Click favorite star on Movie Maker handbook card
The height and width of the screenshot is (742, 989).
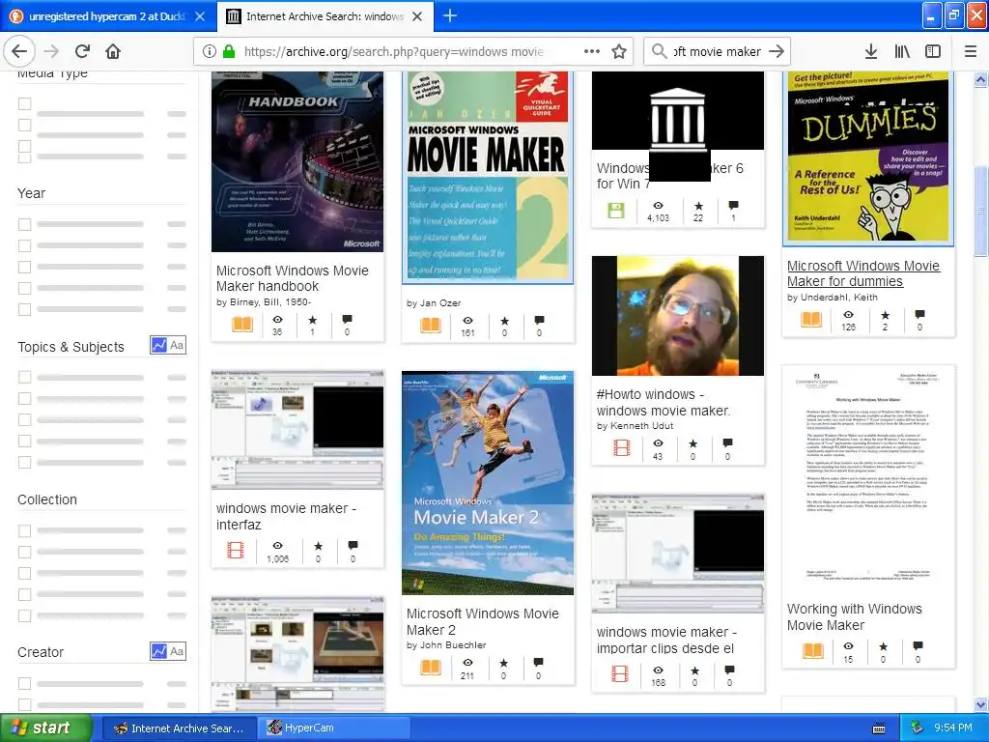(x=312, y=320)
